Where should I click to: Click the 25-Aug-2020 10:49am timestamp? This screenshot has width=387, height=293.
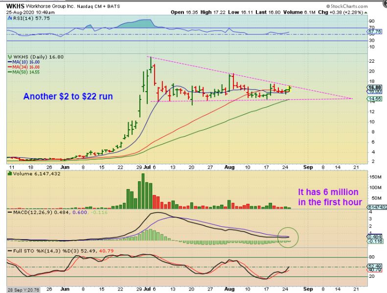click(x=31, y=12)
